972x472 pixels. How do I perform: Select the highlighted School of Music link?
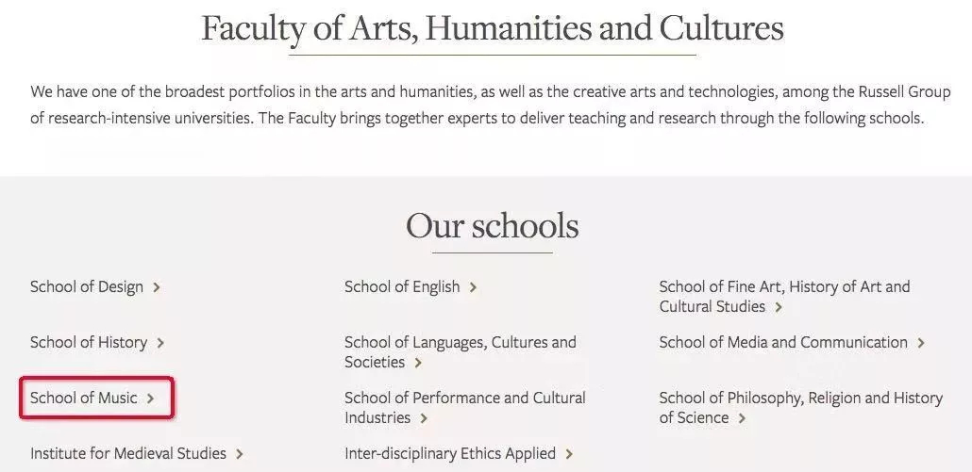click(83, 399)
